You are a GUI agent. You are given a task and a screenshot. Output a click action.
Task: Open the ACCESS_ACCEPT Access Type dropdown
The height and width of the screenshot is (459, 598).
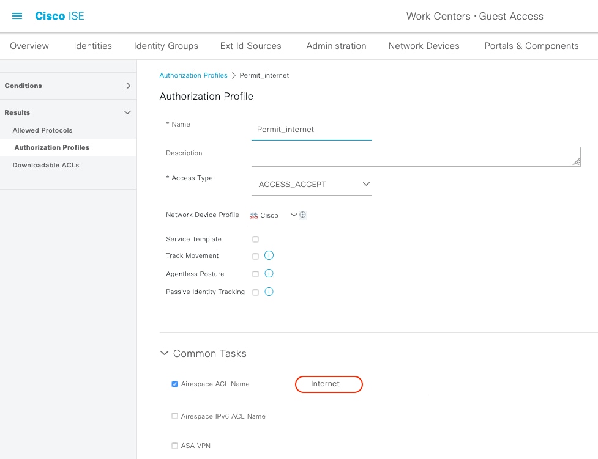(365, 183)
